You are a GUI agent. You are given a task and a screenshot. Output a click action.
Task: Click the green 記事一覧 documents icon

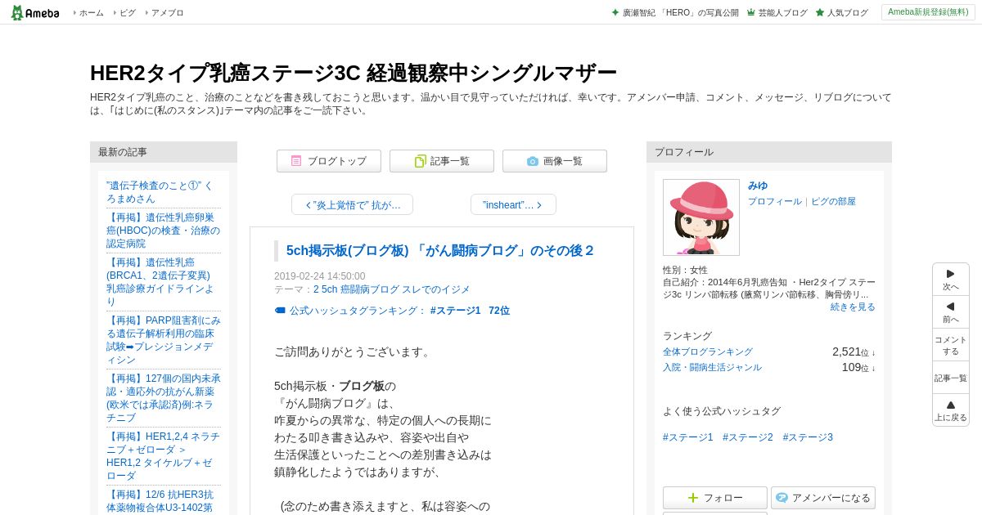click(x=420, y=161)
